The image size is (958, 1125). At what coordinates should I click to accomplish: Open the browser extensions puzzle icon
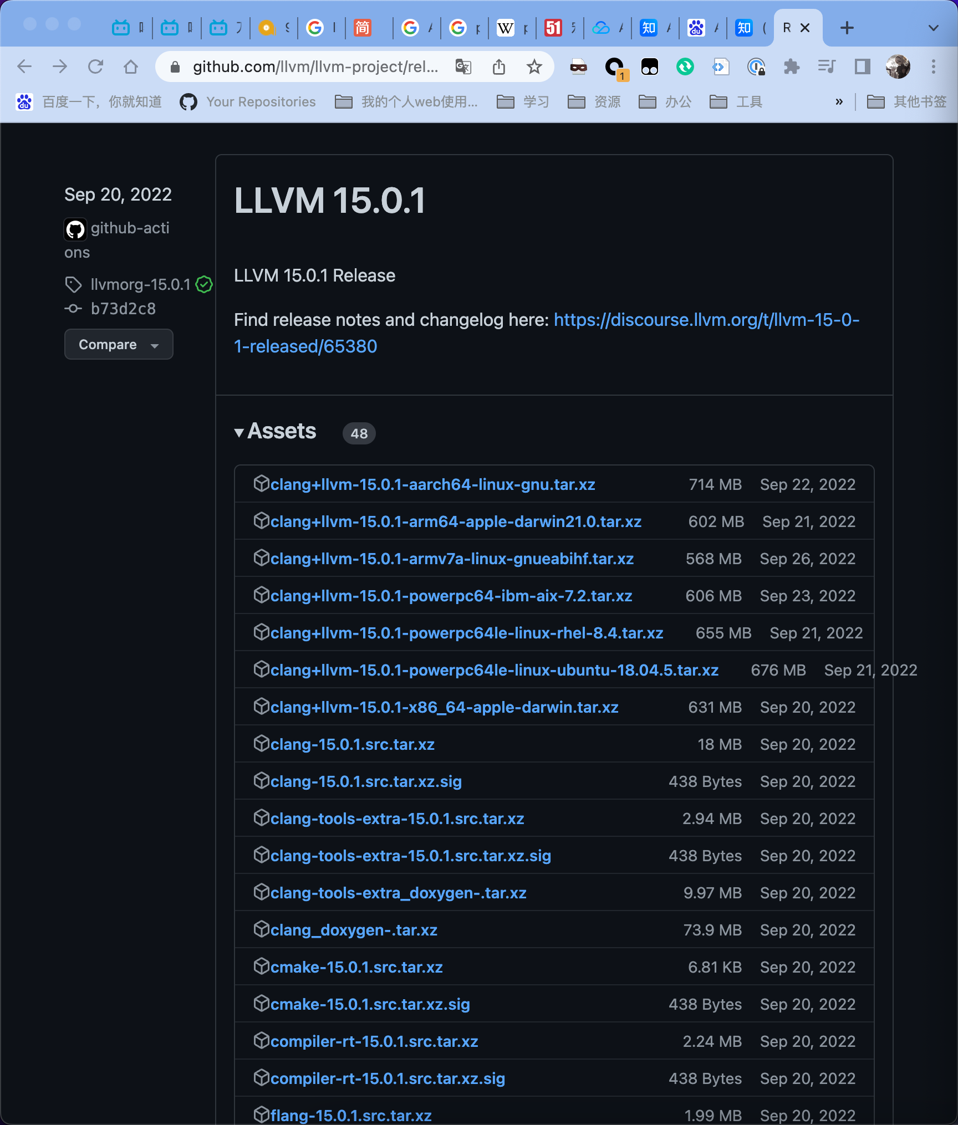pos(792,67)
